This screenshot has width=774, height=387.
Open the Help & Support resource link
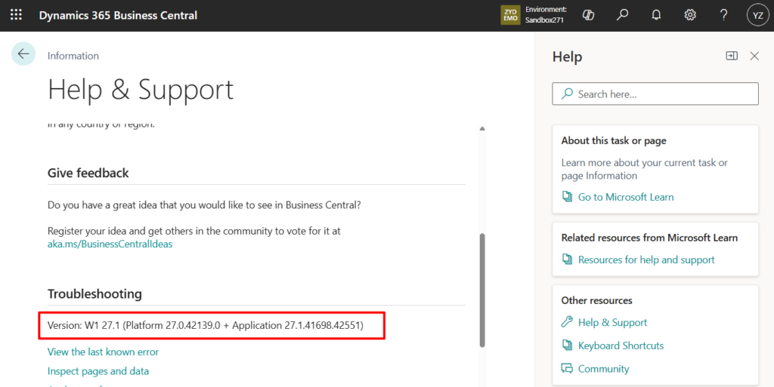tap(612, 322)
